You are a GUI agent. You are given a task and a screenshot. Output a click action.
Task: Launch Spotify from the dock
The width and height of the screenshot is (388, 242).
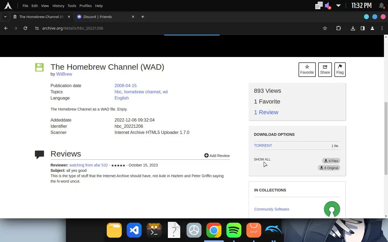[x=234, y=230]
